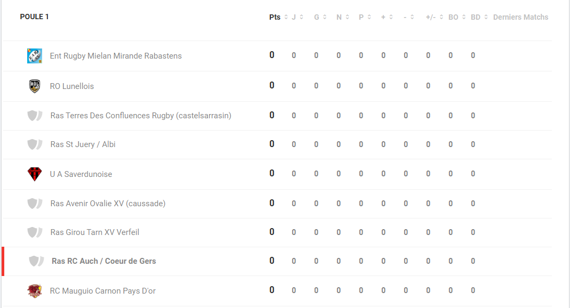Screen dimensions: 570x308
Task: Sort standings by the Pts column arrows
Action: (286, 17)
